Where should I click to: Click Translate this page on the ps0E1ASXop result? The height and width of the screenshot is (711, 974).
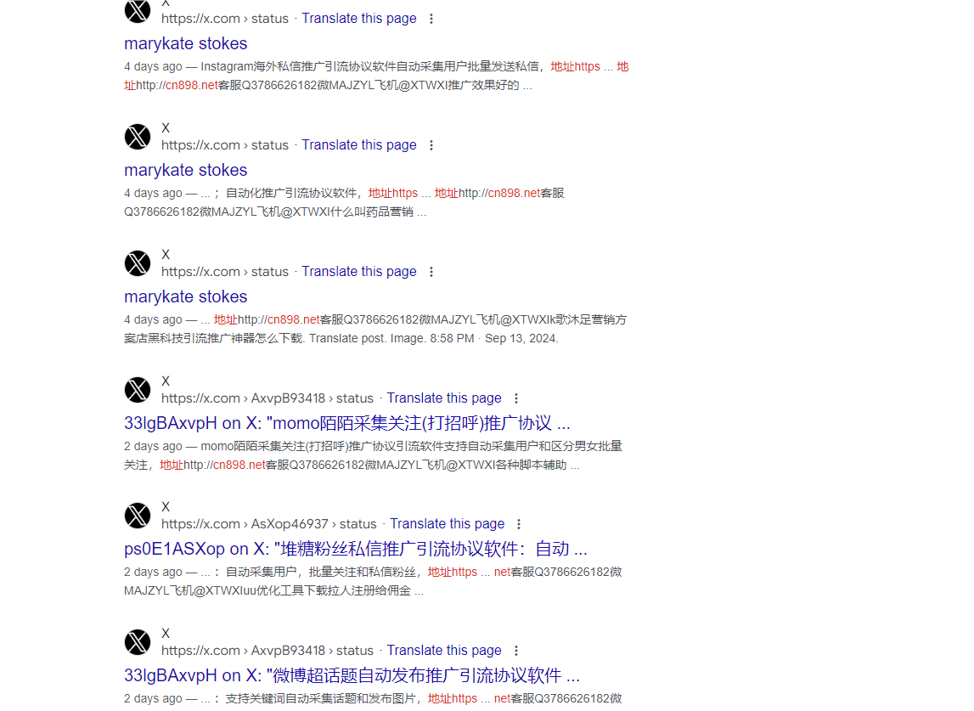click(447, 523)
